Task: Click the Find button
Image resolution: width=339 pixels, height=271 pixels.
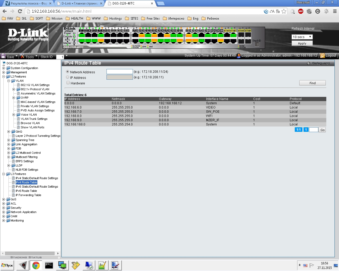Action: [x=312, y=83]
